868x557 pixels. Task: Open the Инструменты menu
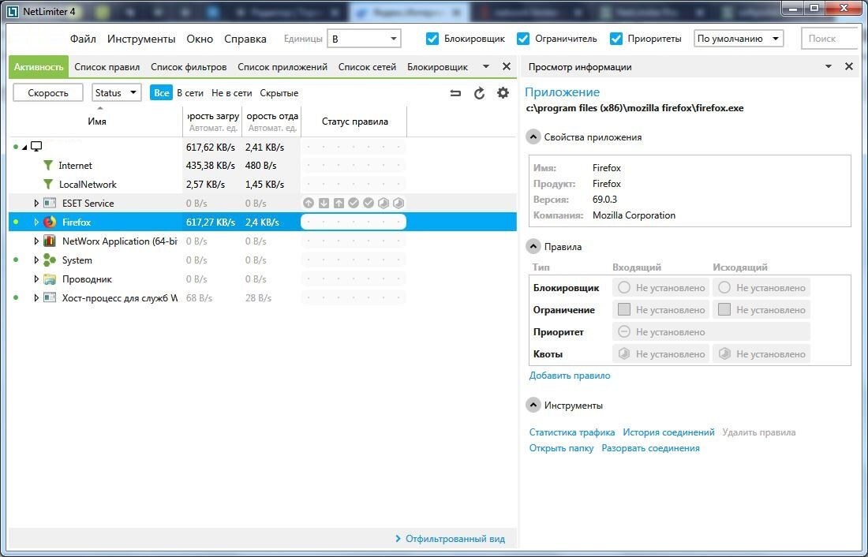point(141,39)
